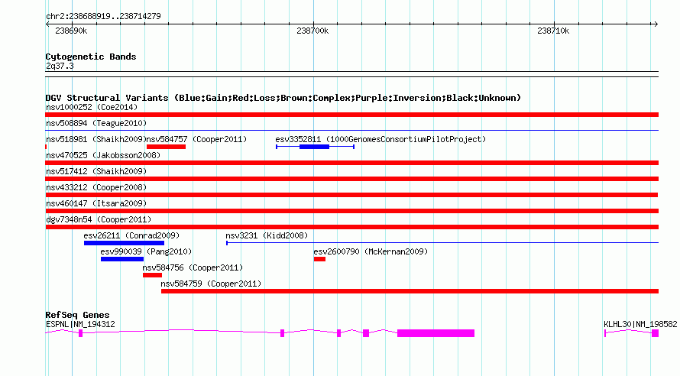Click the 238690k ruler tick label
The image size is (680, 376).
(x=71, y=31)
